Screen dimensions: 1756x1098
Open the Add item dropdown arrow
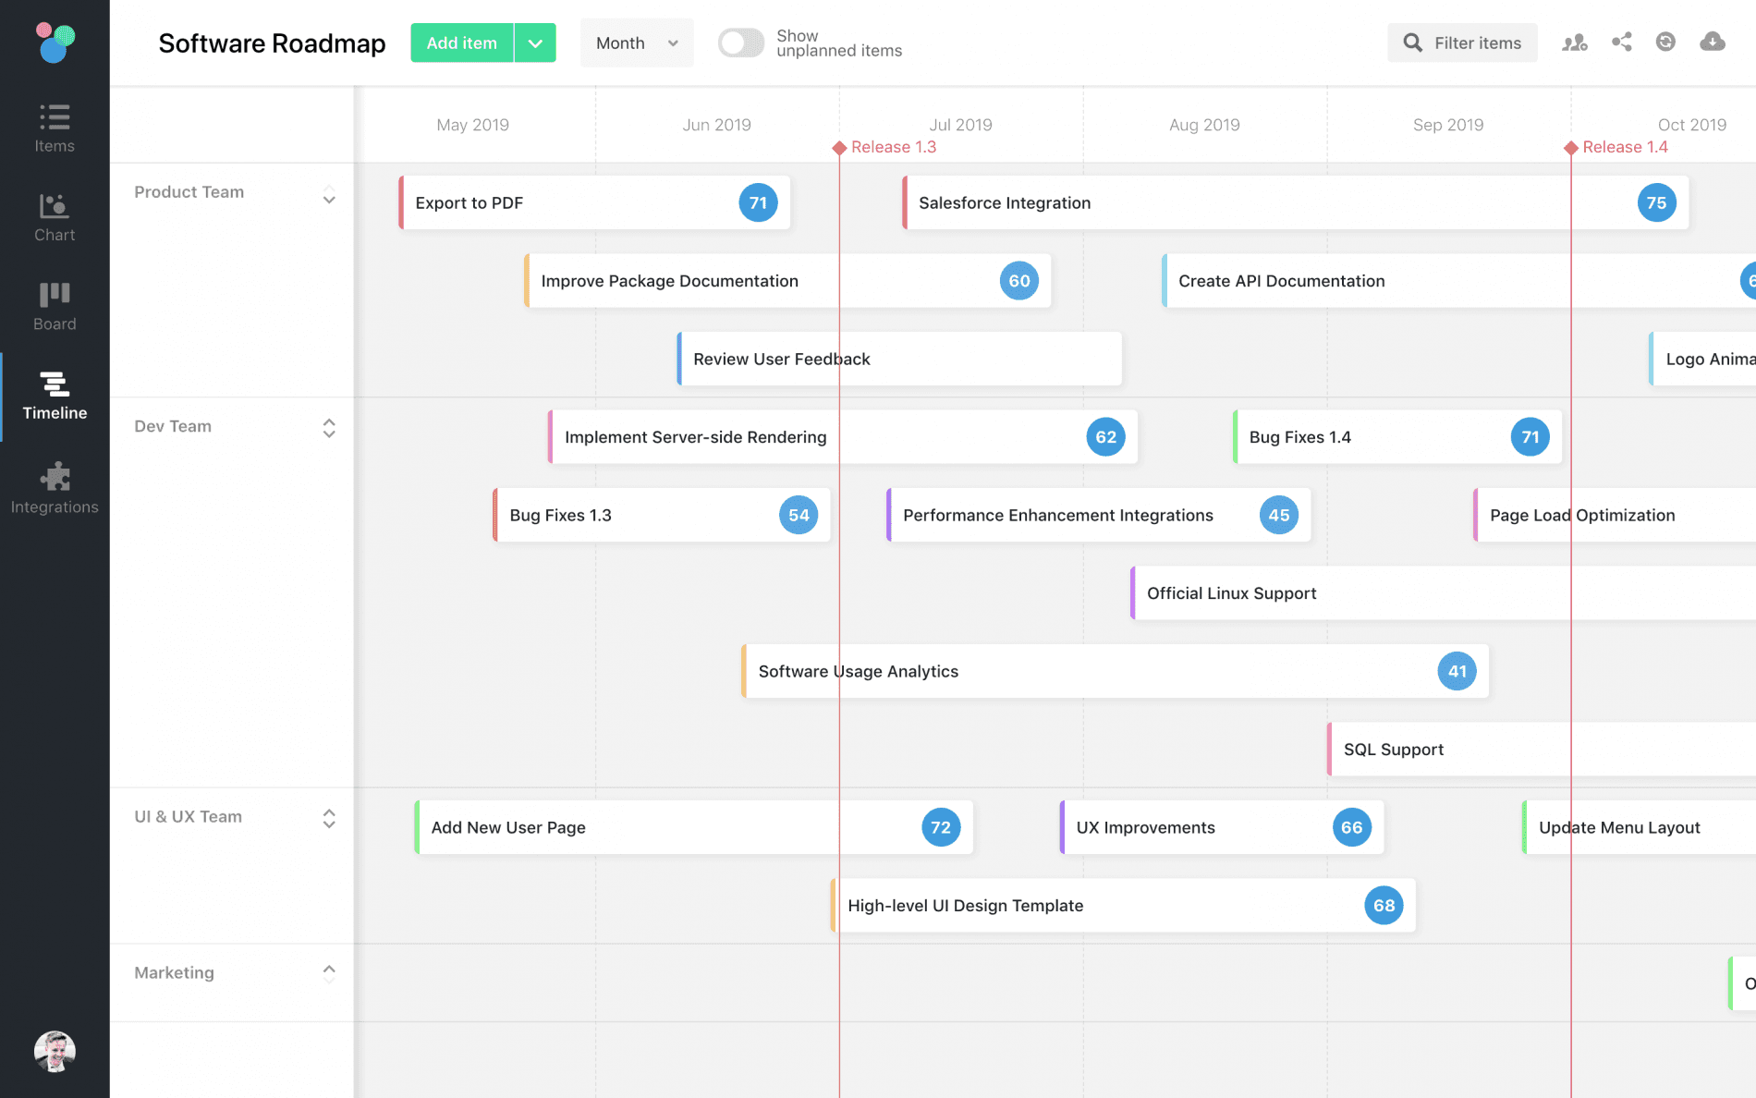(x=534, y=43)
